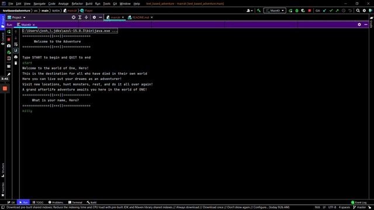Open Run panel settings gear
The width and height of the screenshot is (374, 210).
point(359,24)
